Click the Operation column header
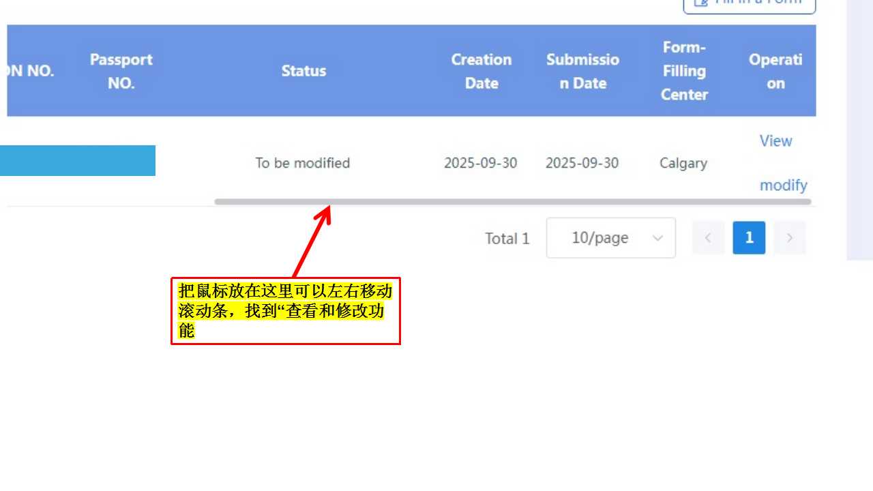 tap(775, 71)
